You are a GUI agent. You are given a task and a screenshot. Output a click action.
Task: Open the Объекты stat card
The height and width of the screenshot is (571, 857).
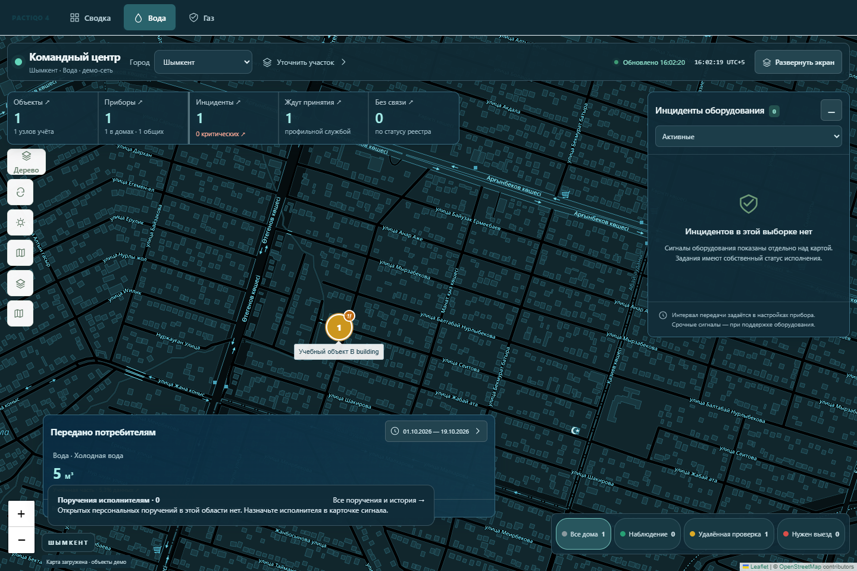pyautogui.click(x=52, y=118)
